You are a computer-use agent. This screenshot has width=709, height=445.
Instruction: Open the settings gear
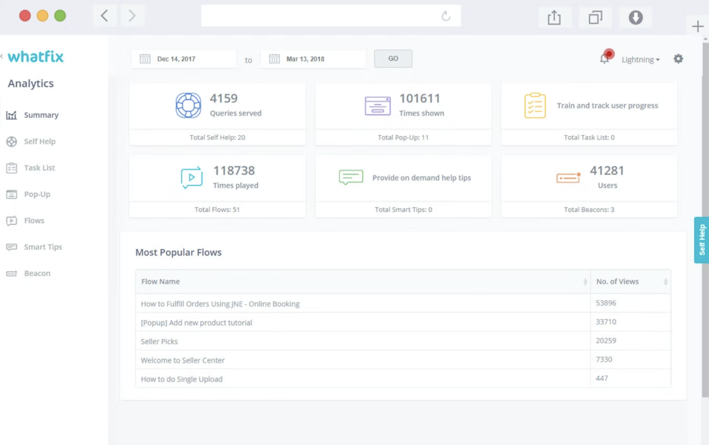click(x=678, y=58)
